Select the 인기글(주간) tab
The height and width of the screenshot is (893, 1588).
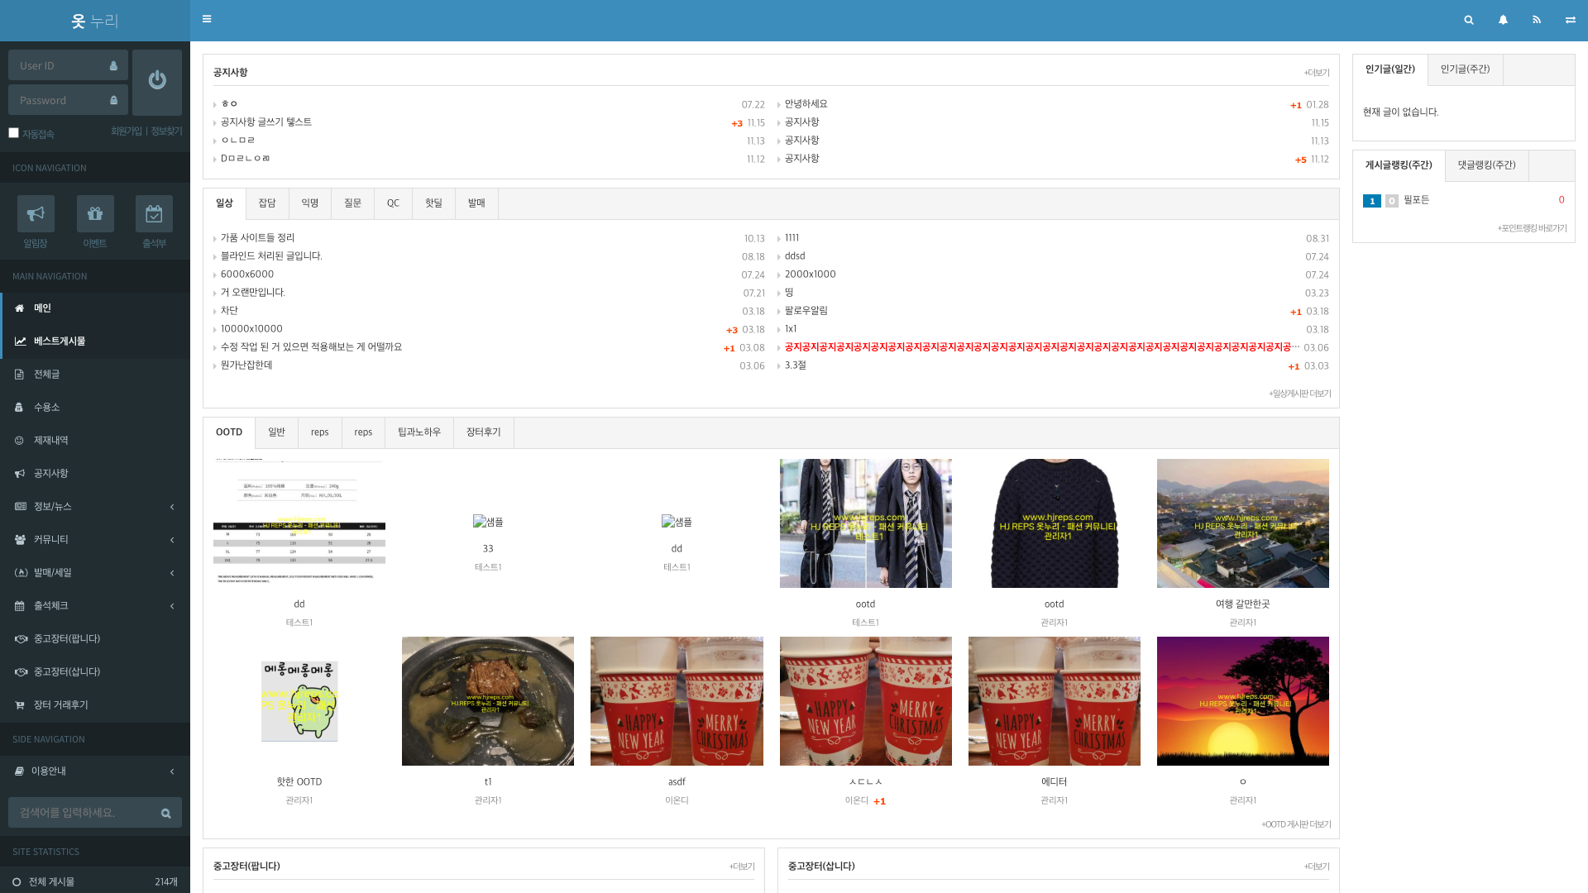1464,69
